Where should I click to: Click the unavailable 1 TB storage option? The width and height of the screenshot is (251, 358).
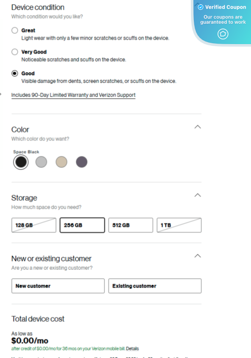(x=179, y=225)
